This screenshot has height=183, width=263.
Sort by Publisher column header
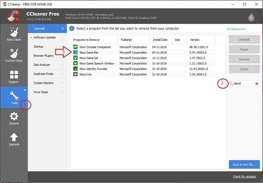133,40
